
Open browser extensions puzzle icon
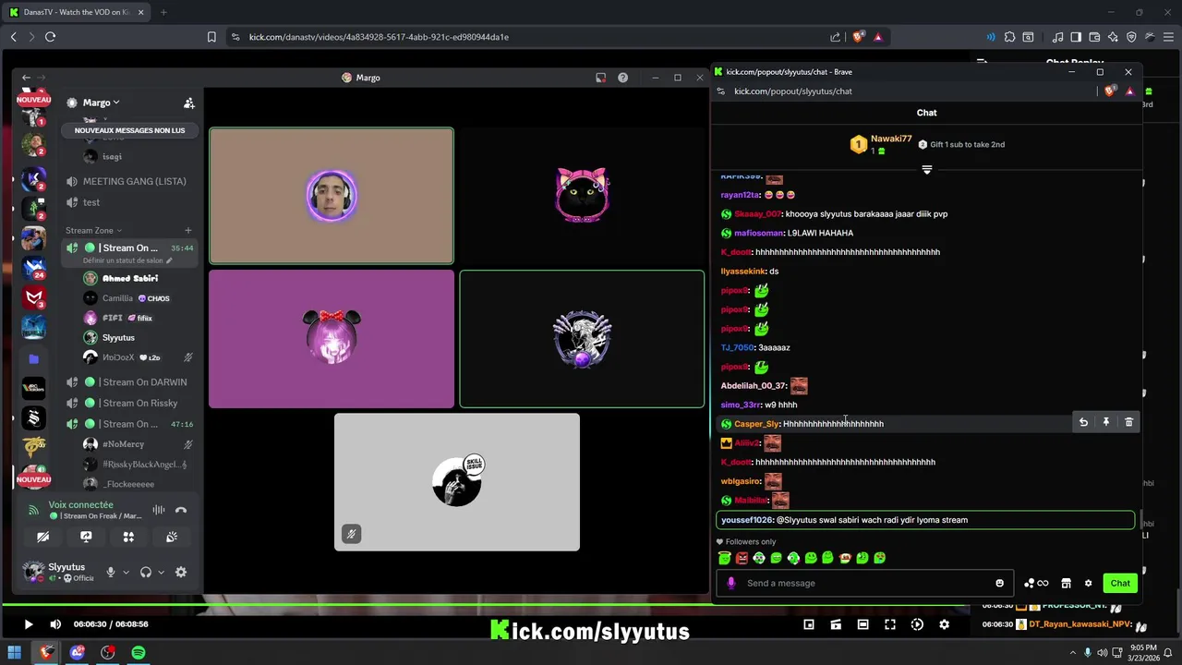point(1009,37)
